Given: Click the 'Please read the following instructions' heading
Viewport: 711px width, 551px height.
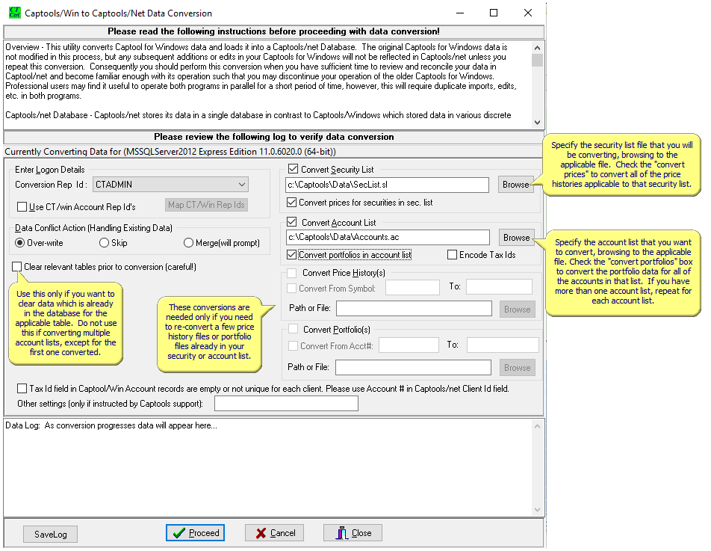Looking at the screenshot, I should pyautogui.click(x=273, y=31).
